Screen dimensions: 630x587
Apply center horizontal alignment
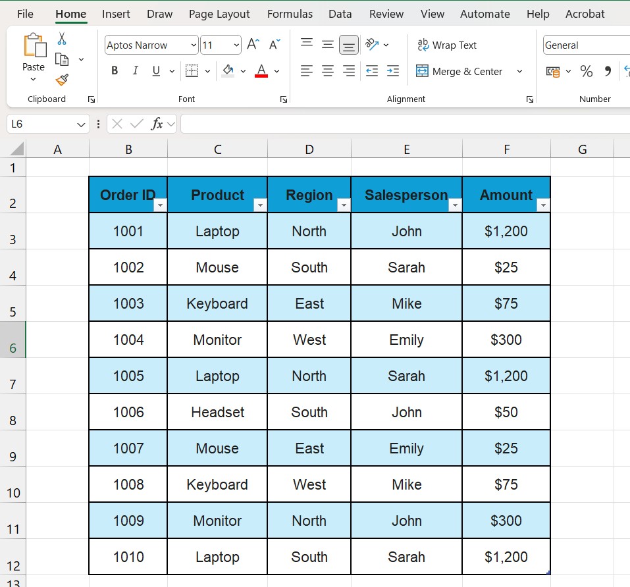point(328,71)
